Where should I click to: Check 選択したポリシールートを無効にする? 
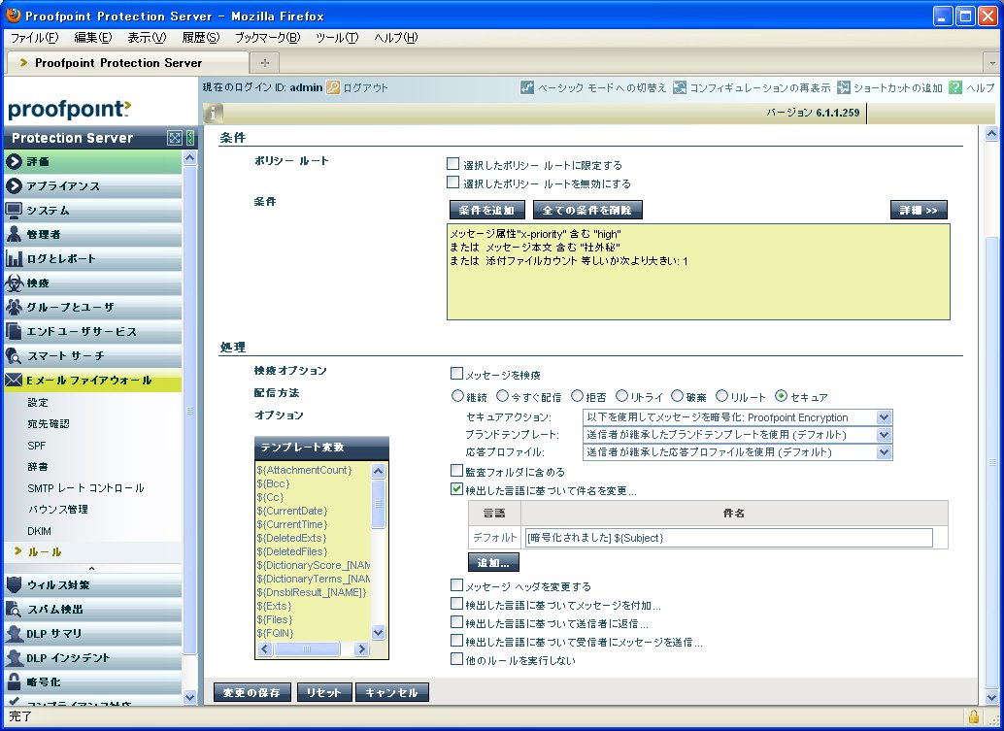click(x=453, y=183)
